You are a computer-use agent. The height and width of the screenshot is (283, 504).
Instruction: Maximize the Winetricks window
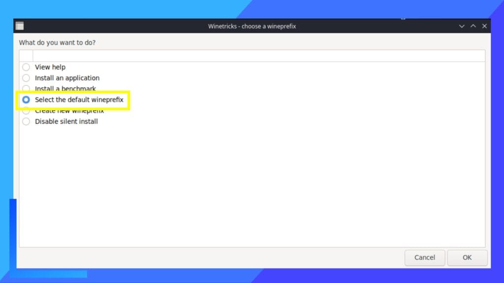coord(473,26)
